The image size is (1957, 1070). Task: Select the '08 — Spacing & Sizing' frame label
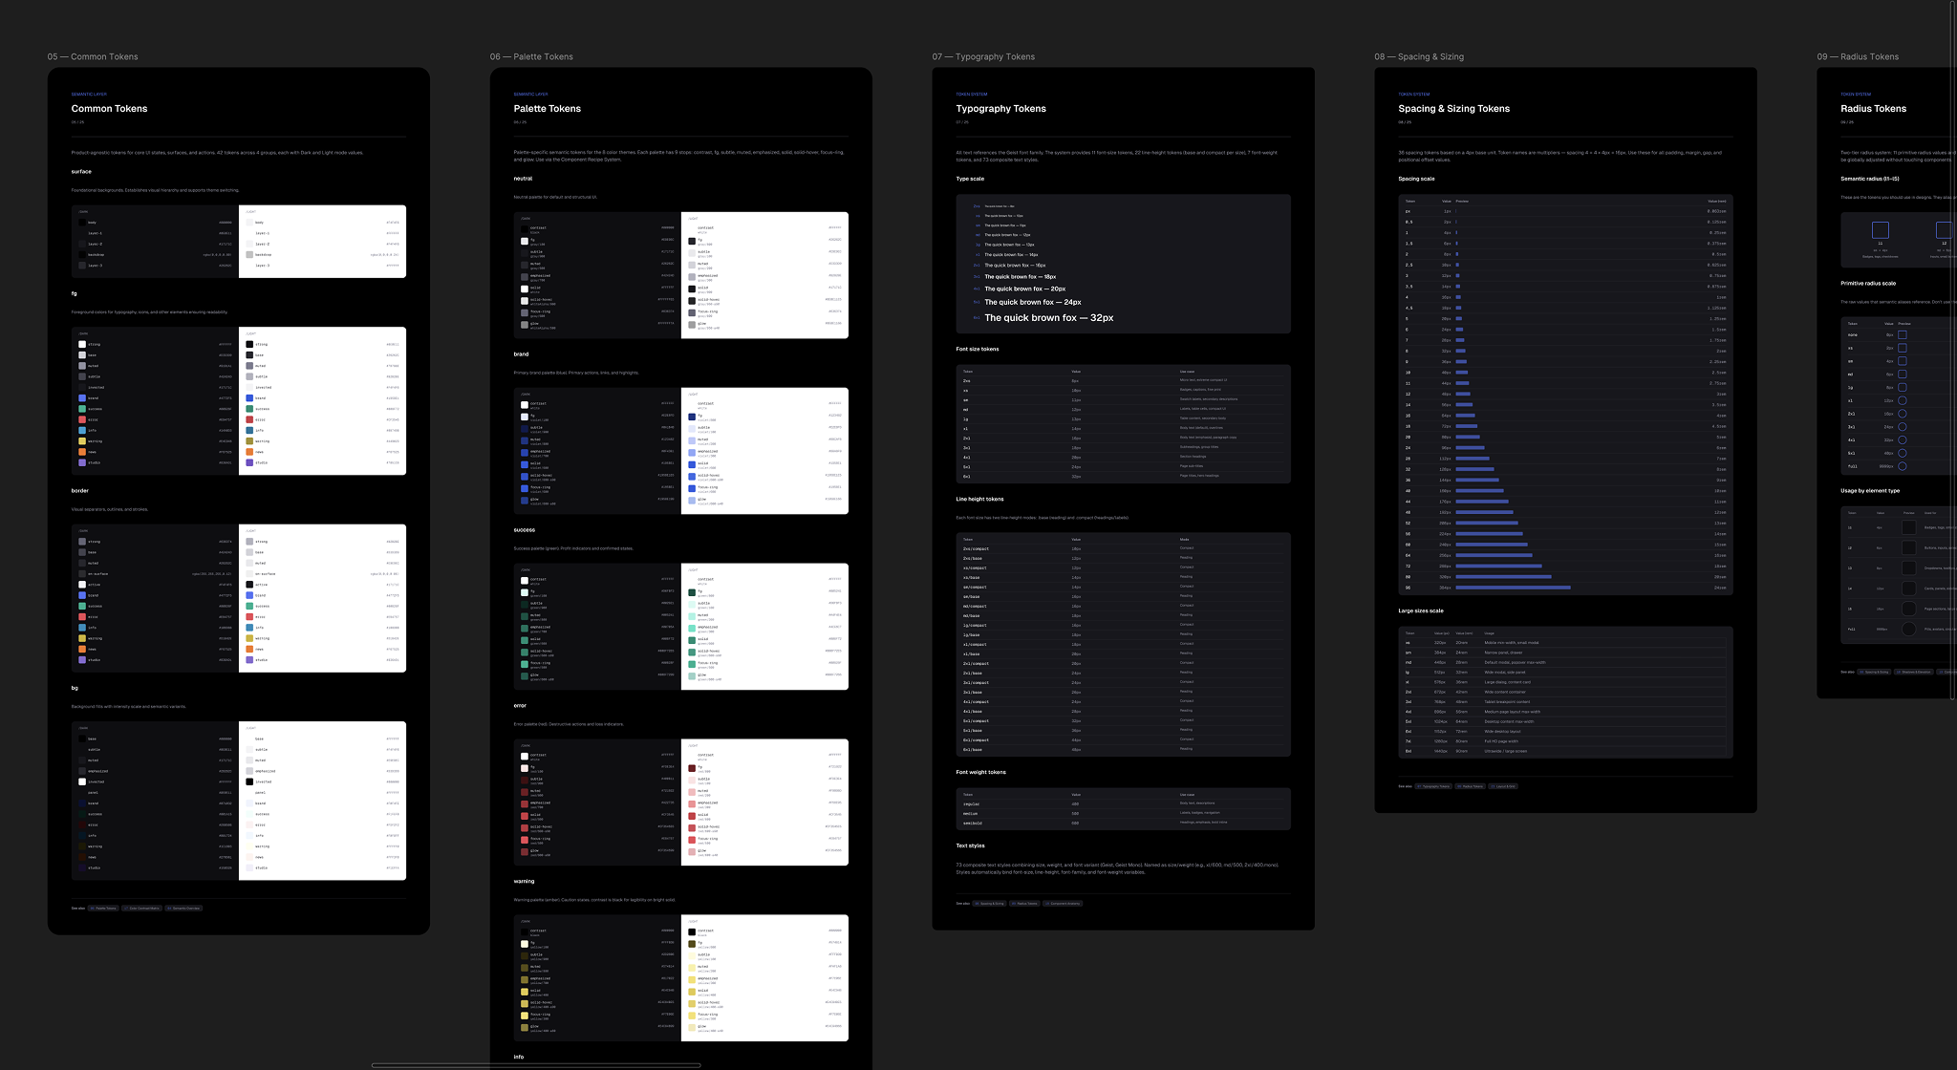click(x=1419, y=56)
